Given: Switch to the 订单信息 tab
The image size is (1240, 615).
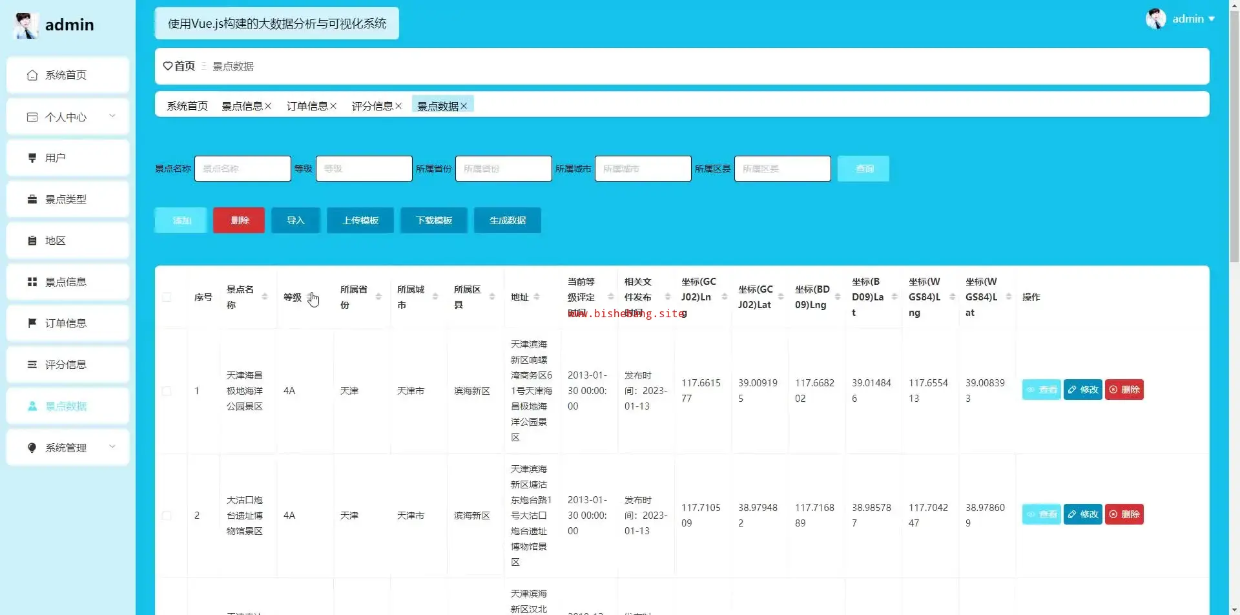Looking at the screenshot, I should (307, 107).
